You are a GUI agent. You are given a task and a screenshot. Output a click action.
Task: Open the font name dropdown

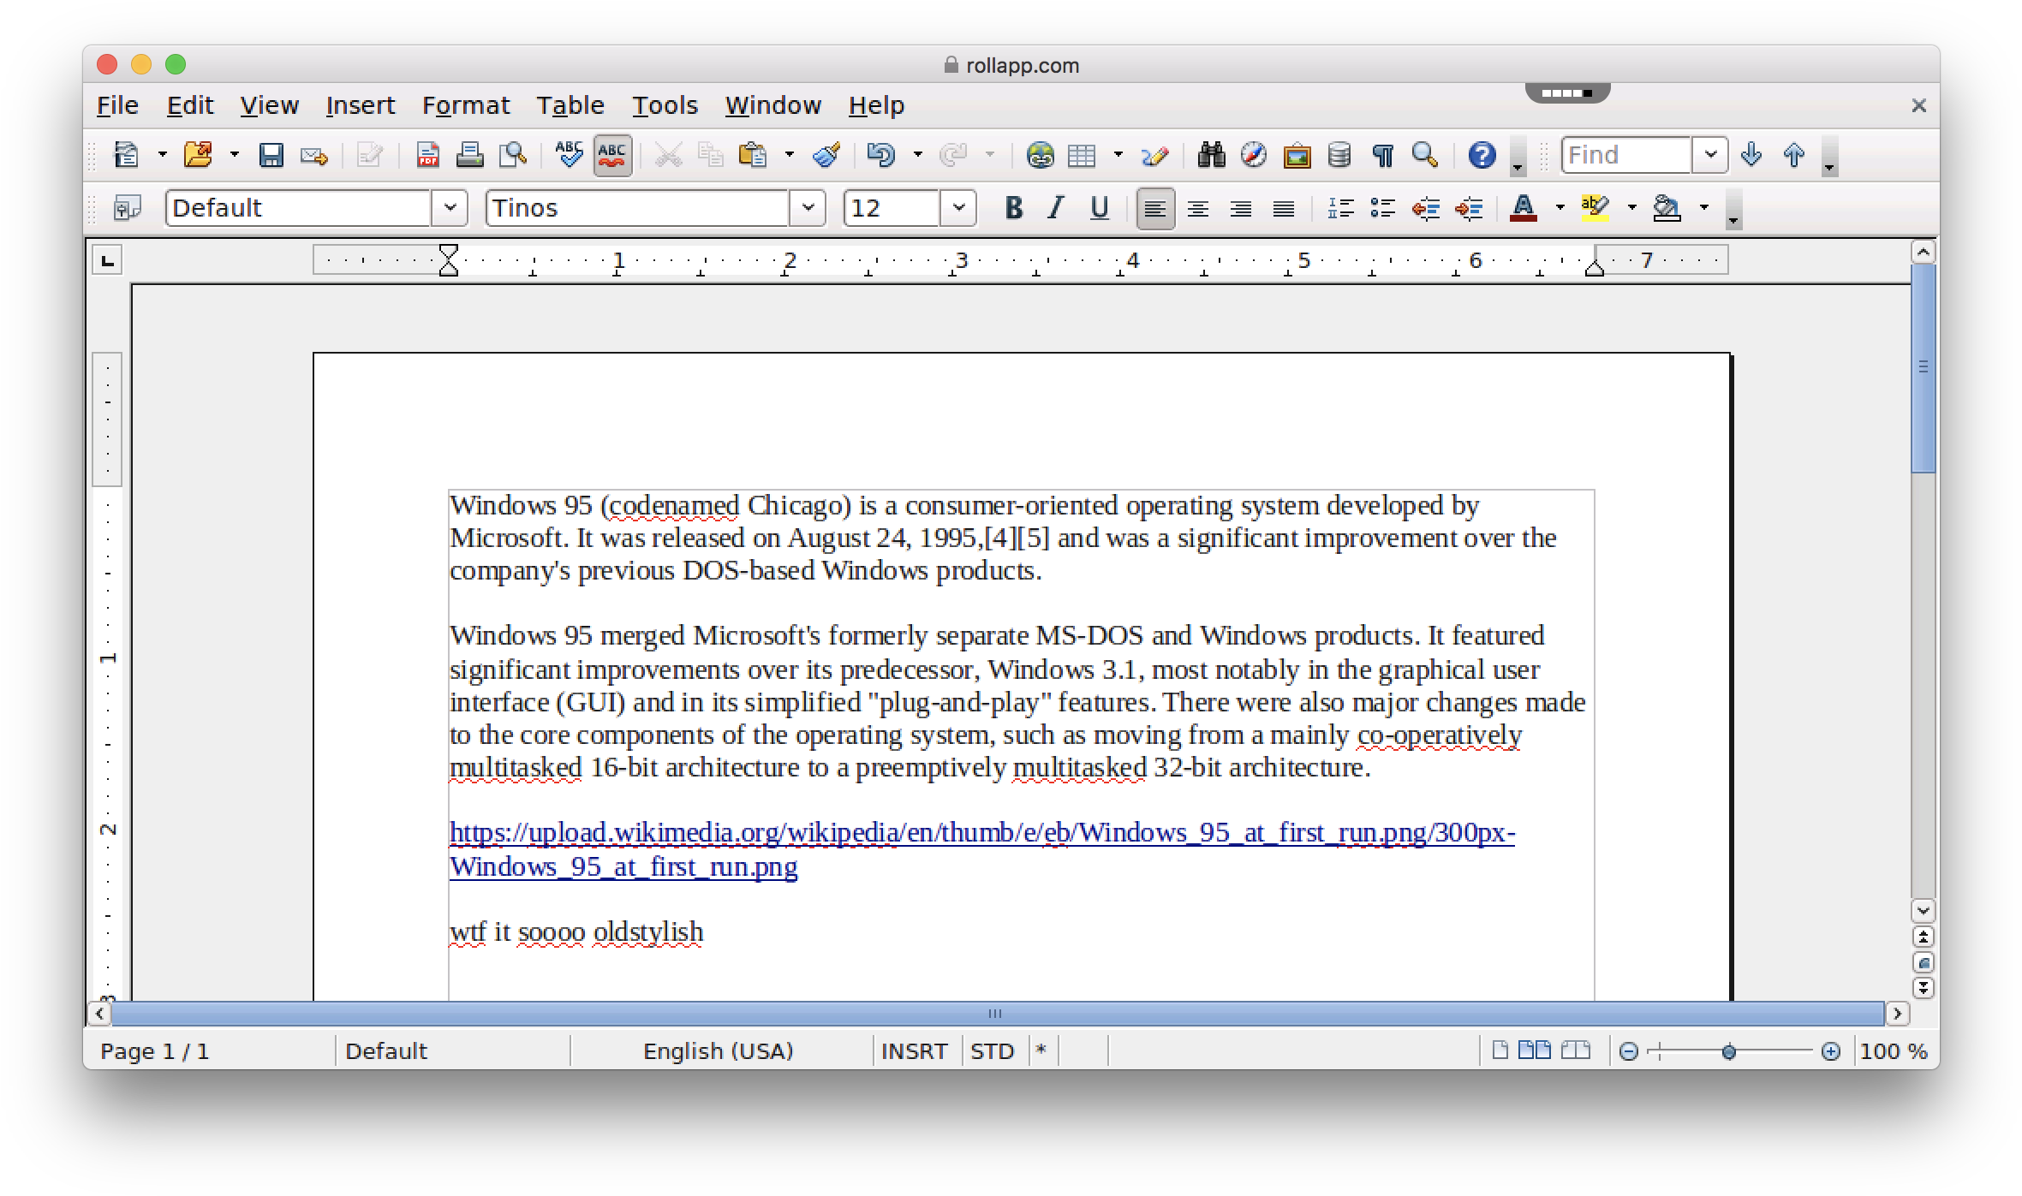[x=806, y=207]
